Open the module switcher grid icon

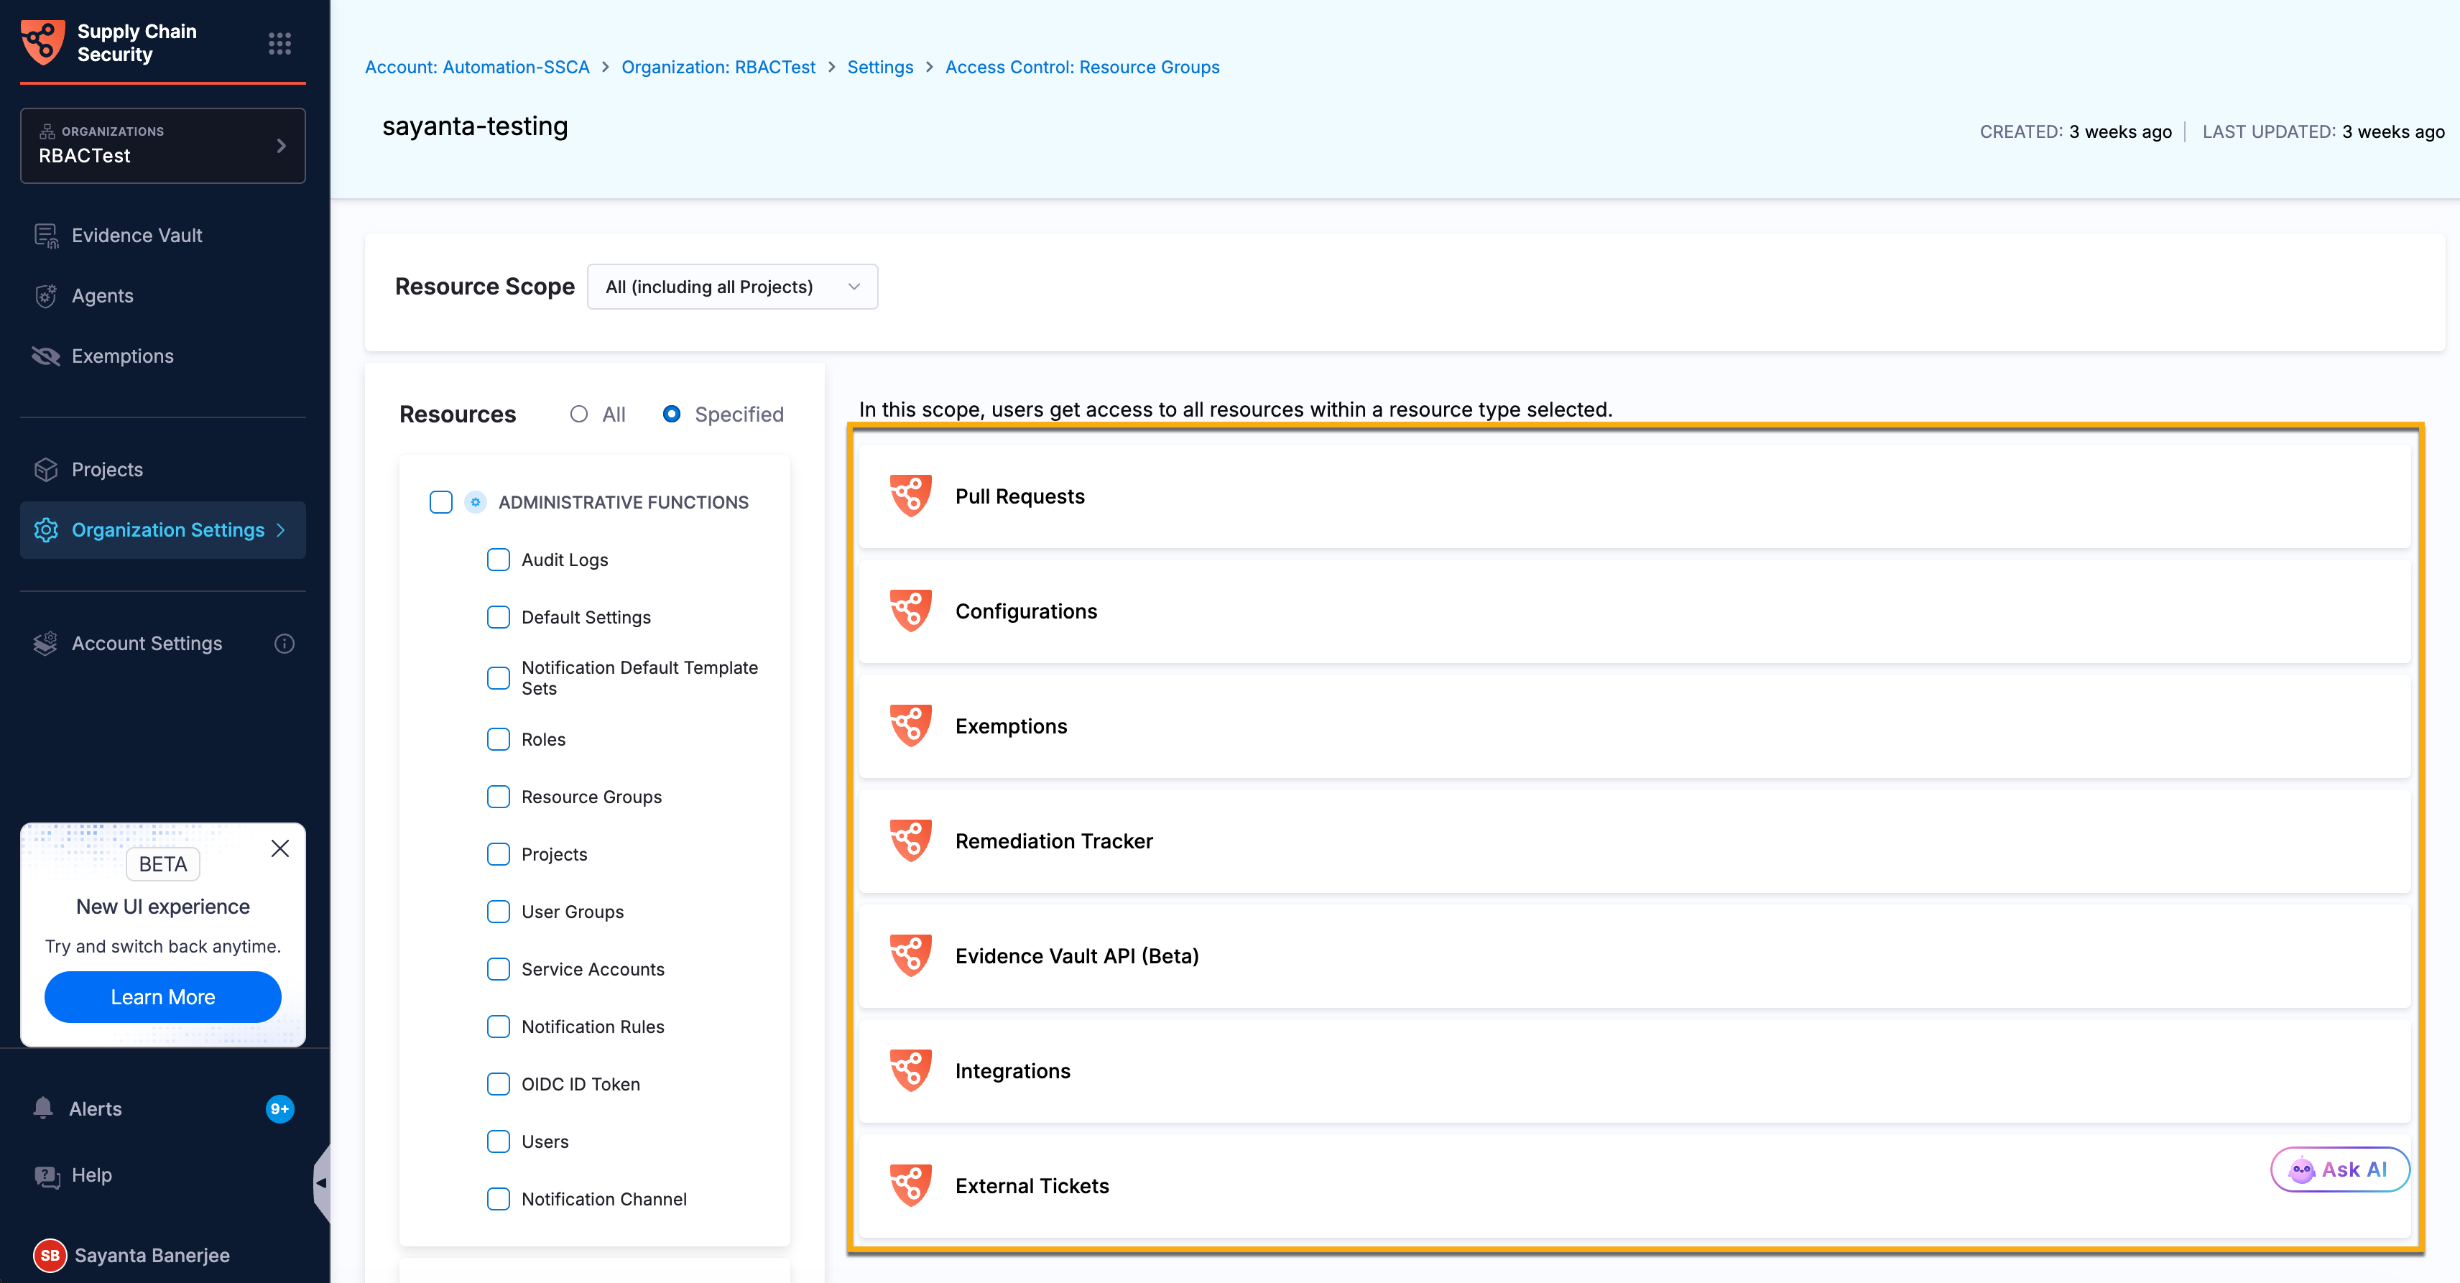(x=279, y=43)
